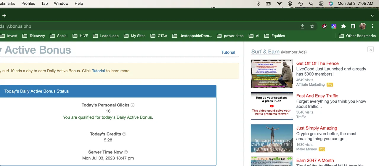Click the help icon next to Today's Credits
Viewport: 379px width, 166px height.
(x=124, y=134)
